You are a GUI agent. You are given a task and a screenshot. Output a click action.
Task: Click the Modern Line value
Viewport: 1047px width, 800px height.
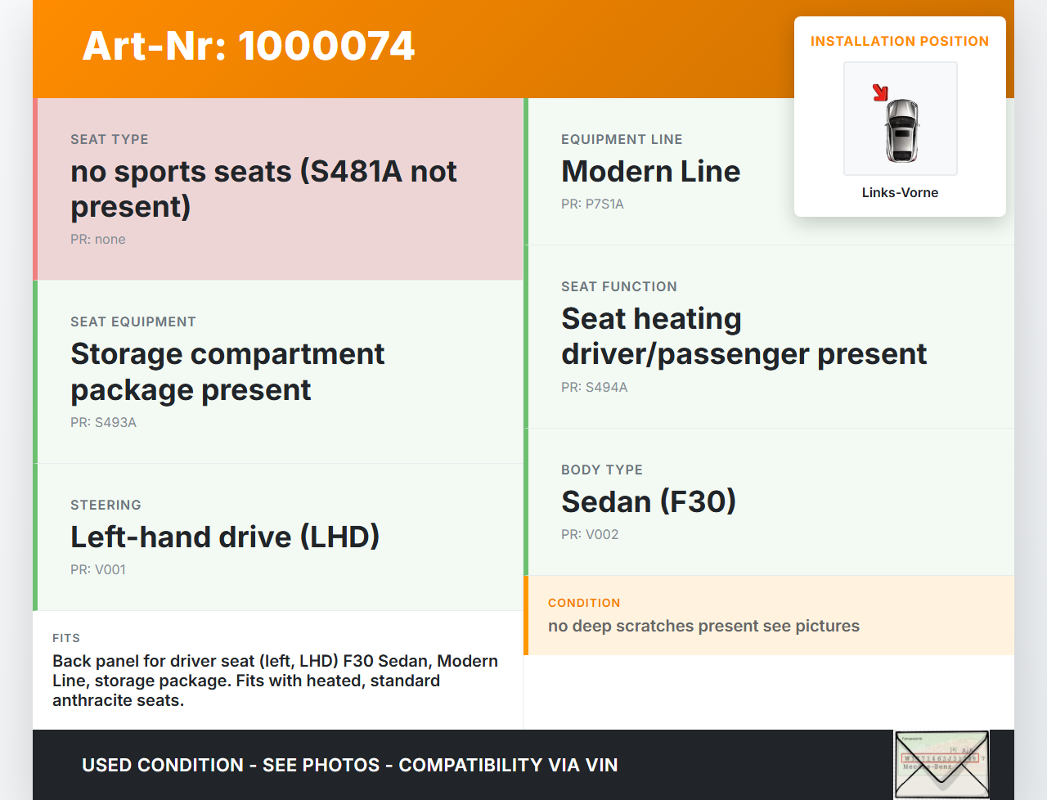click(650, 171)
